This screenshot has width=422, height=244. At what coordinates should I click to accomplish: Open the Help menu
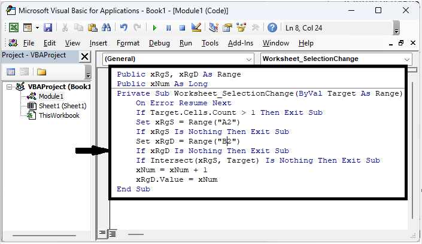(306, 43)
